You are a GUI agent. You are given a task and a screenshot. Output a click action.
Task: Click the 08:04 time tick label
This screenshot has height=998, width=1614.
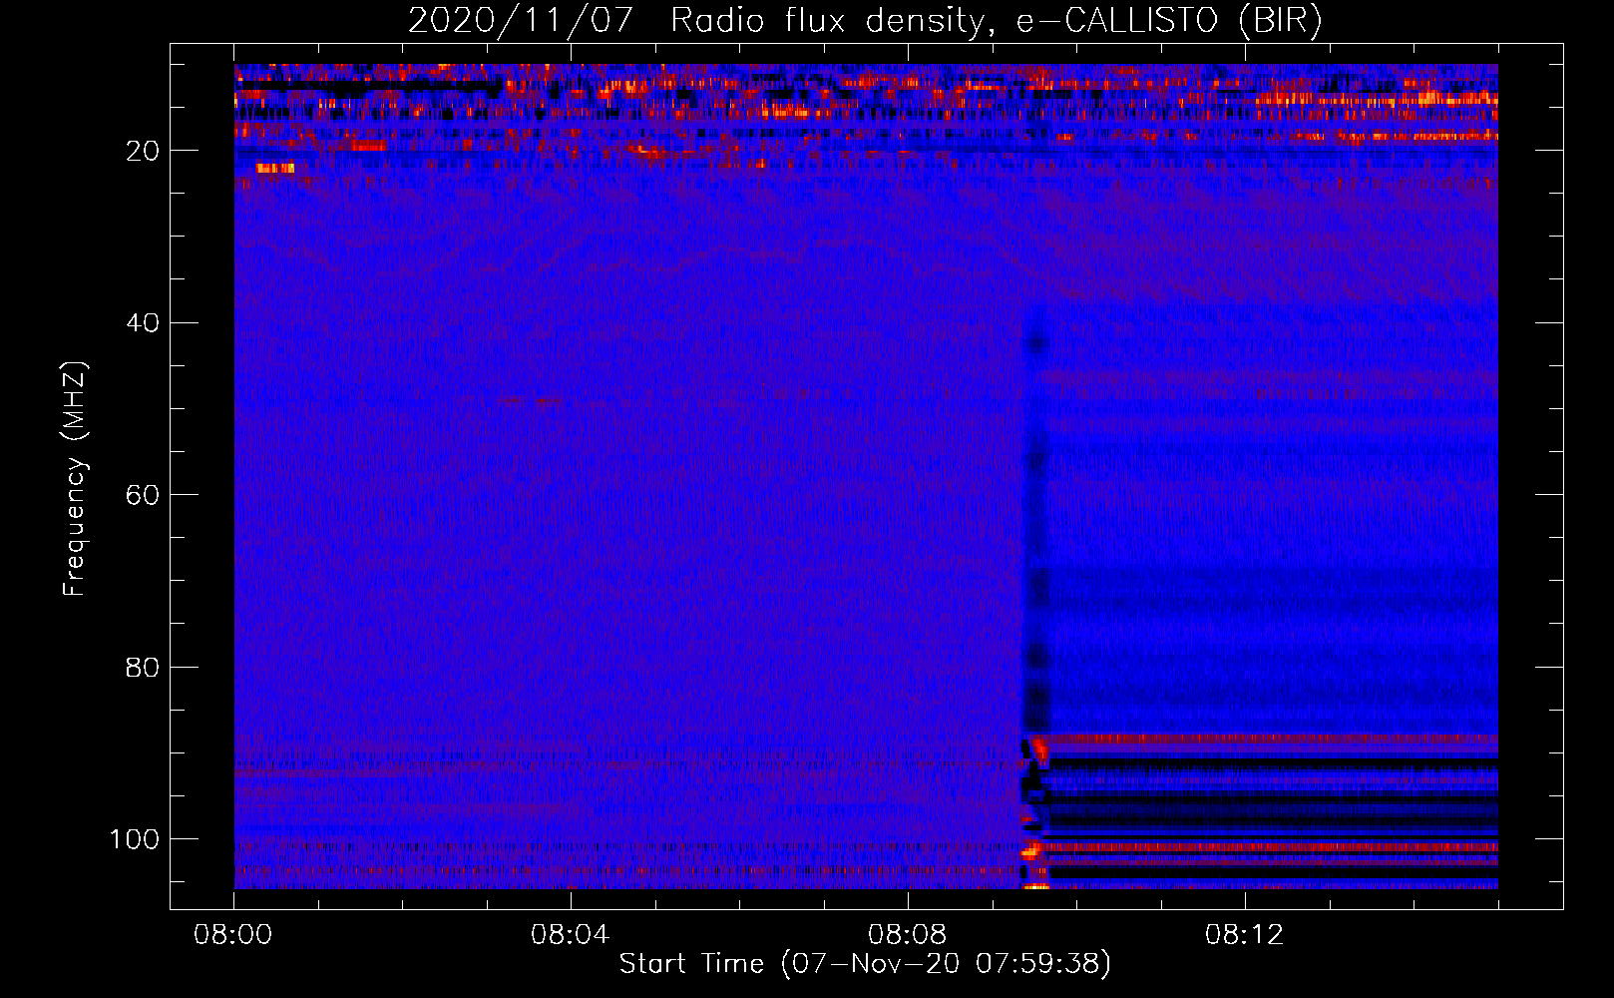571,935
